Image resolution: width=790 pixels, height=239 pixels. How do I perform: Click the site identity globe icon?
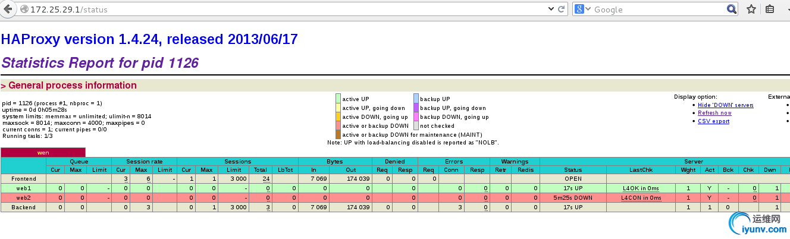tap(24, 10)
